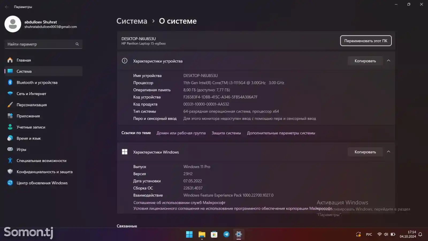The image size is (428, 241).
Task: Click Система in the breadcrumb
Action: [132, 21]
